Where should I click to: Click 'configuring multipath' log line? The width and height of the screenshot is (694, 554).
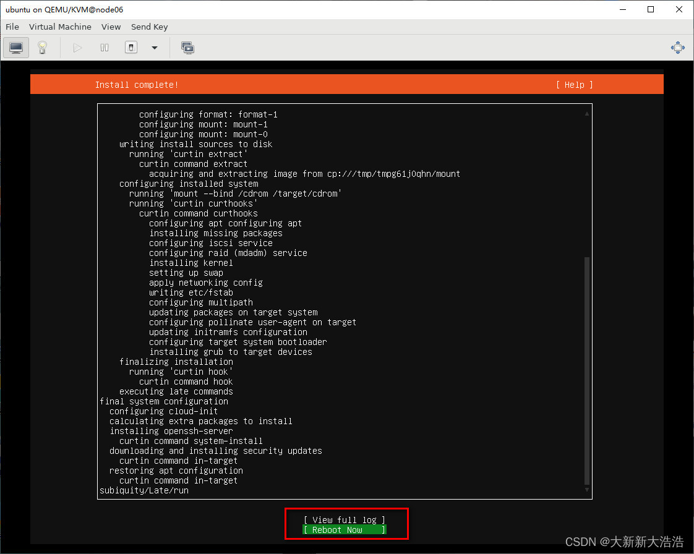click(x=201, y=302)
